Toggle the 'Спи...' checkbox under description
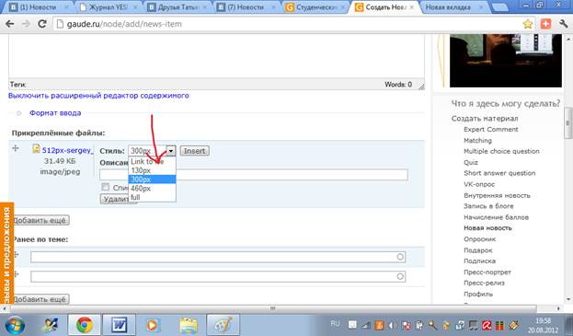The width and height of the screenshot is (573, 336). pos(105,187)
